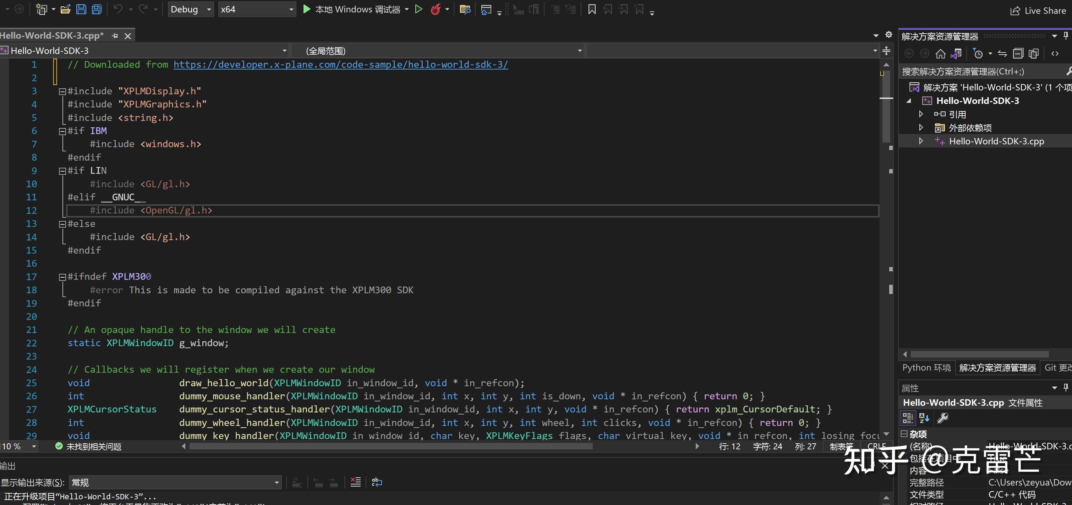The width and height of the screenshot is (1072, 505).
Task: Click the Hot Reload flame icon
Action: coord(435,9)
